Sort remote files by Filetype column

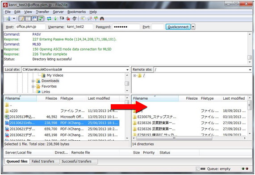(x=210, y=98)
